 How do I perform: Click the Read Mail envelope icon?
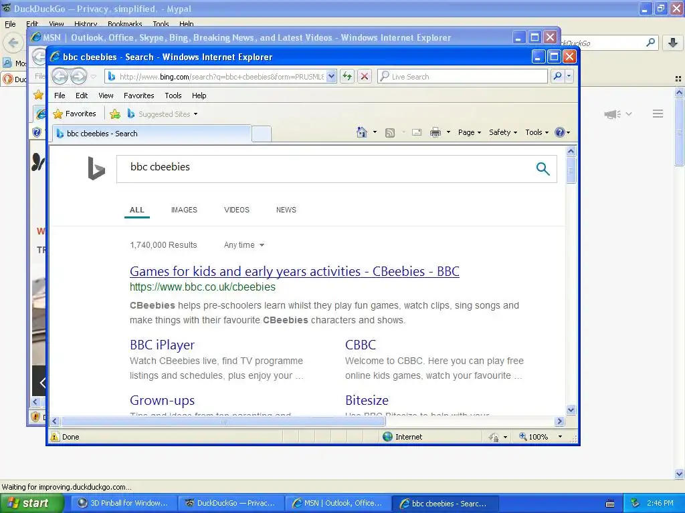tap(417, 132)
